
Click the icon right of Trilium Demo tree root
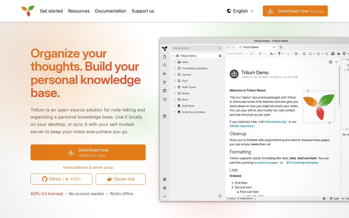point(220,56)
